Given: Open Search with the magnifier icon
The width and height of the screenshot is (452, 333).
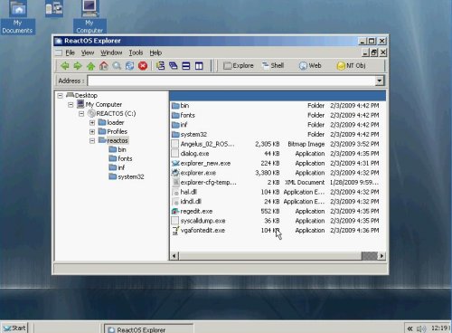Looking at the screenshot, I should 117,66.
